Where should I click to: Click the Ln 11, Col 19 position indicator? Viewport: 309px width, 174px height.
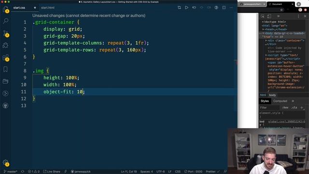129,172
